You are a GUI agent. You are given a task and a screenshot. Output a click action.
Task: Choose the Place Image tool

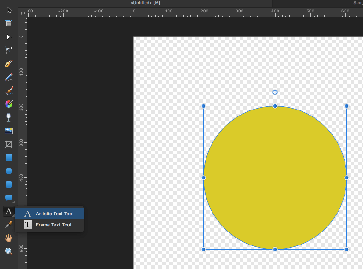[9, 131]
